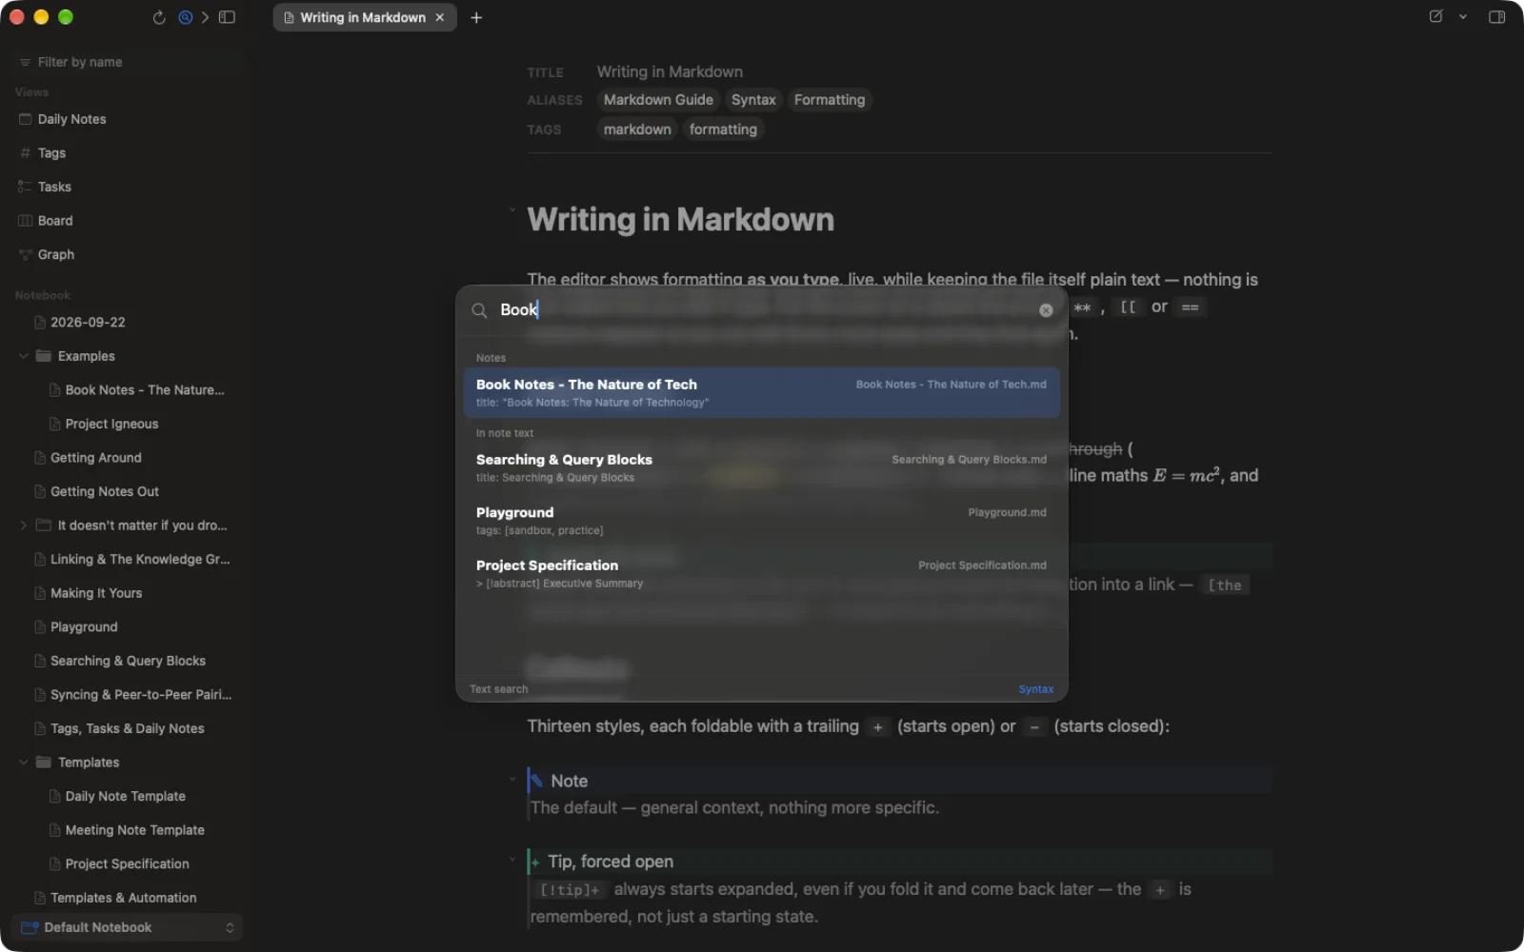Screen dimensions: 1524x952
Task: Collapse the Templates folder
Action: coord(24,763)
